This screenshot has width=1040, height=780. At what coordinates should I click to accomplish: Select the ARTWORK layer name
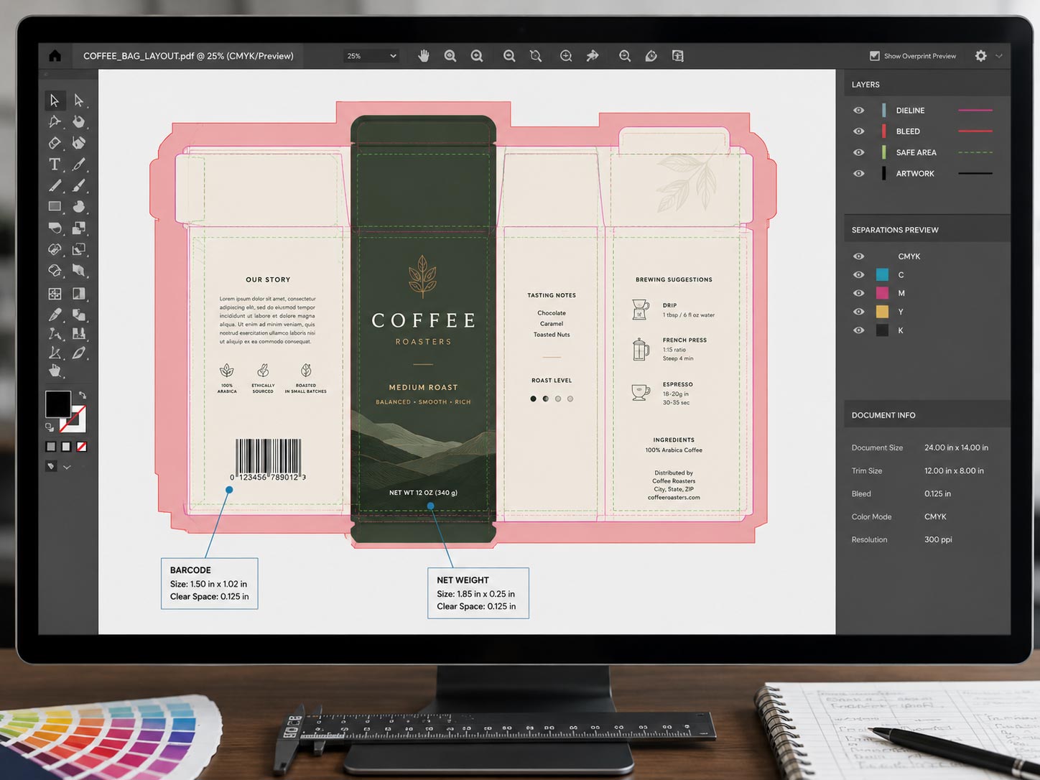point(915,174)
